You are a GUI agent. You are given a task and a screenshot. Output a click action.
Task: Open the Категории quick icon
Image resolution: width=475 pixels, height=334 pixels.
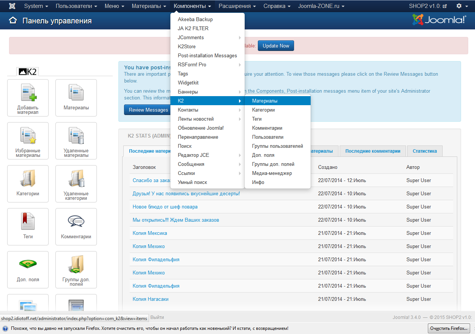[28, 184]
